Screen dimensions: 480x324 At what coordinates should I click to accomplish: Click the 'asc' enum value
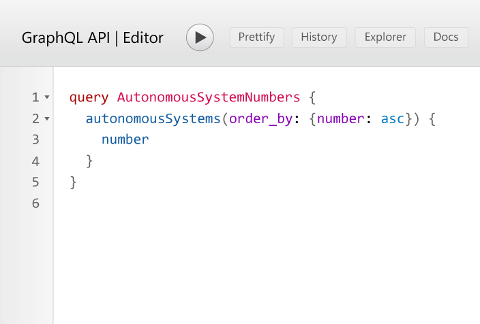(393, 119)
